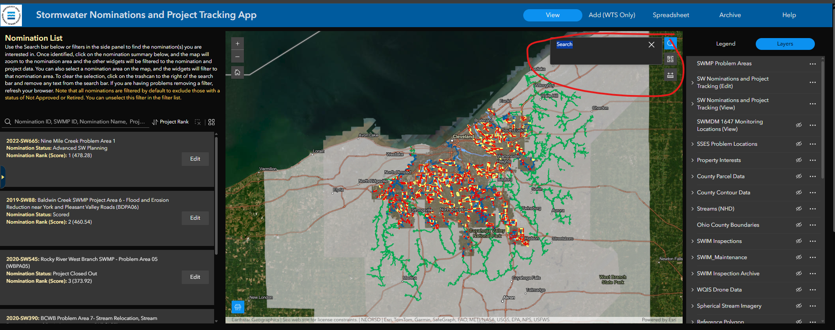Open the Spreadsheet page
Viewport: 835px width, 330px height.
point(671,15)
